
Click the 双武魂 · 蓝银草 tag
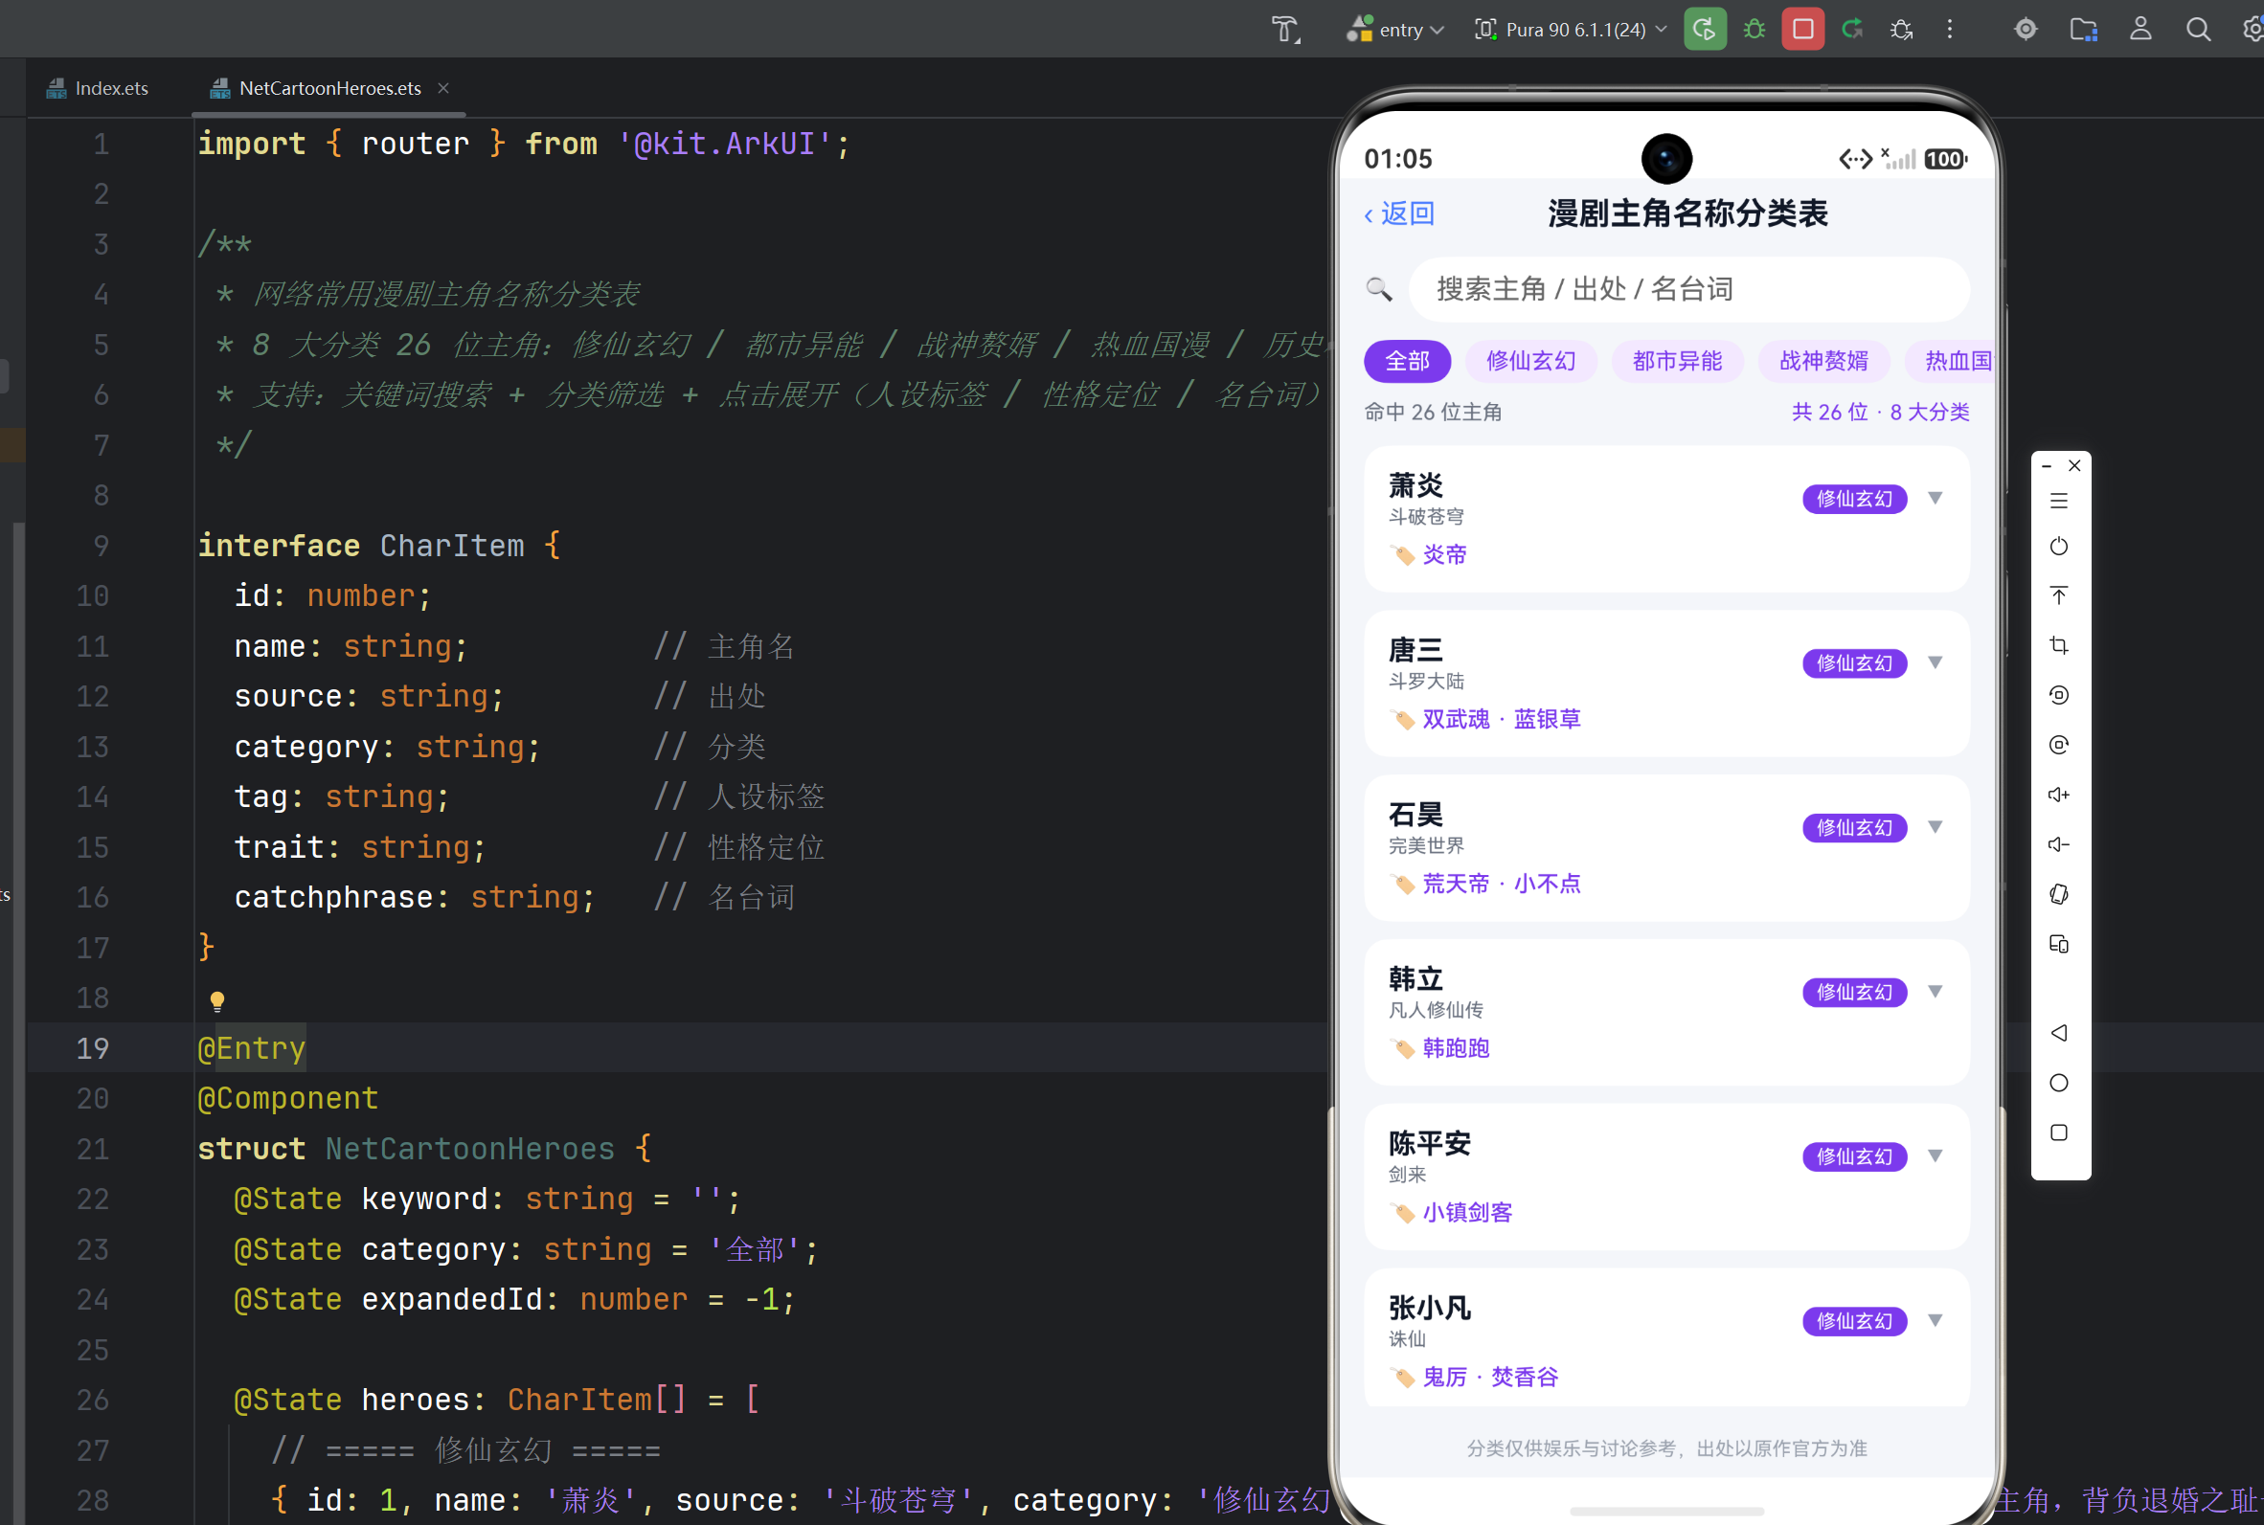click(x=1502, y=719)
